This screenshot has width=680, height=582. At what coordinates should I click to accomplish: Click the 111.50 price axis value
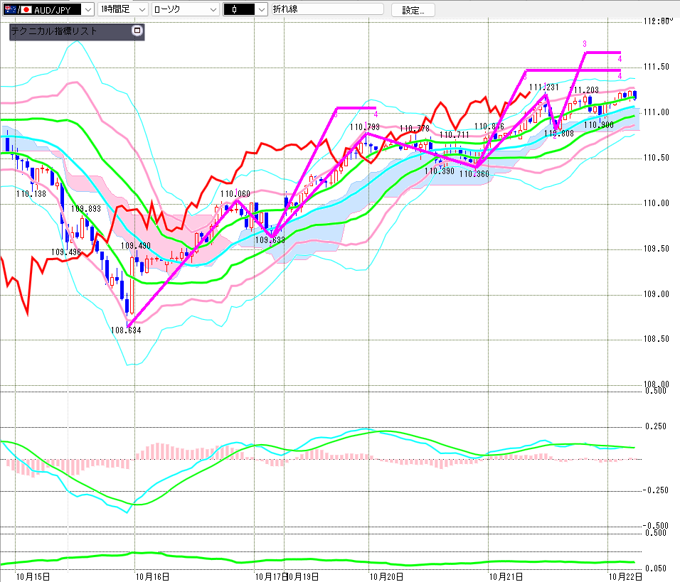tap(656, 67)
